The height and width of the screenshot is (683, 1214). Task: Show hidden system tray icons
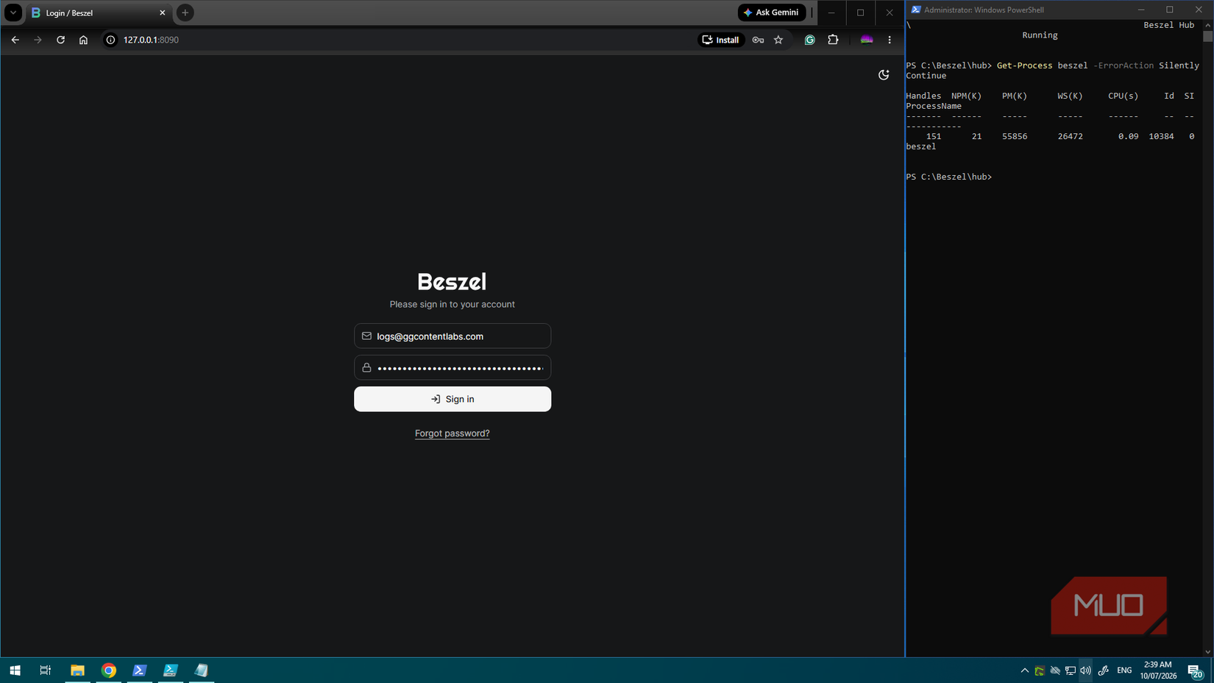coord(1024,670)
